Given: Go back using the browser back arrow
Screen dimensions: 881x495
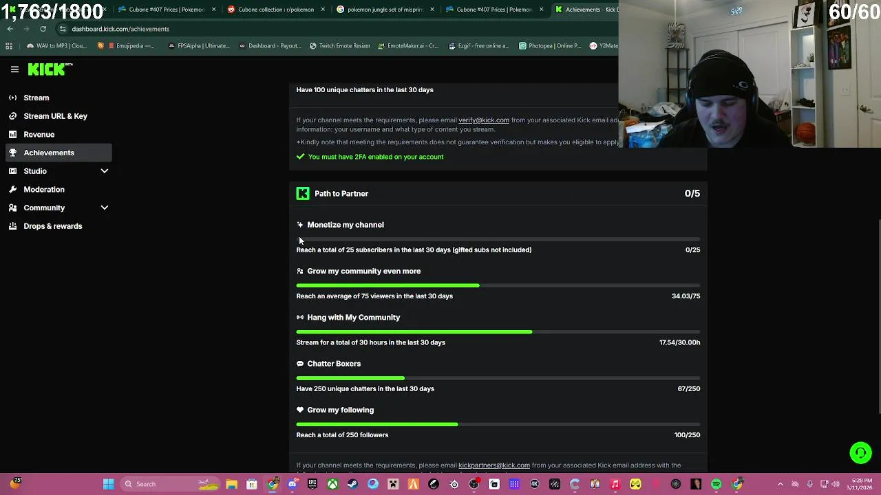Looking at the screenshot, I should pos(10,29).
